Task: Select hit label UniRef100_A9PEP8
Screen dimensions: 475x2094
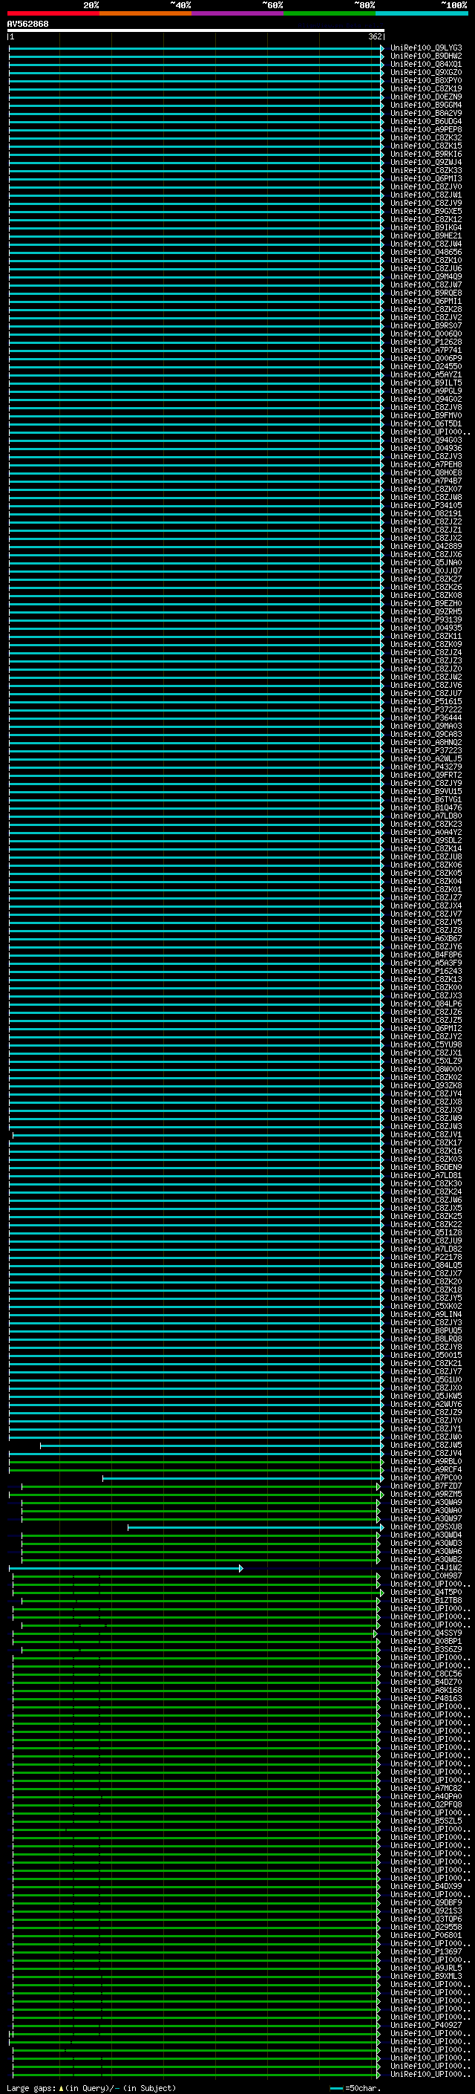Action: coord(426,129)
